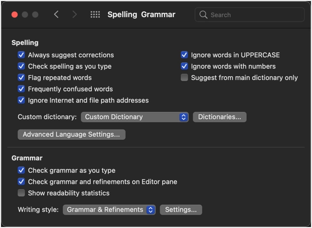Click the magnifying glass search icon
This screenshot has height=228, width=312.
203,14
